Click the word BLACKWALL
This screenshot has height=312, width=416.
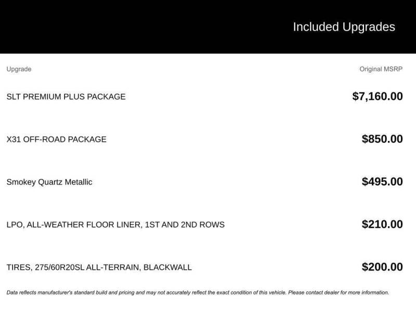coord(167,267)
